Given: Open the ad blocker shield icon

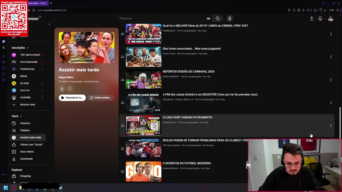Looking at the screenshot, I should pos(299,10).
